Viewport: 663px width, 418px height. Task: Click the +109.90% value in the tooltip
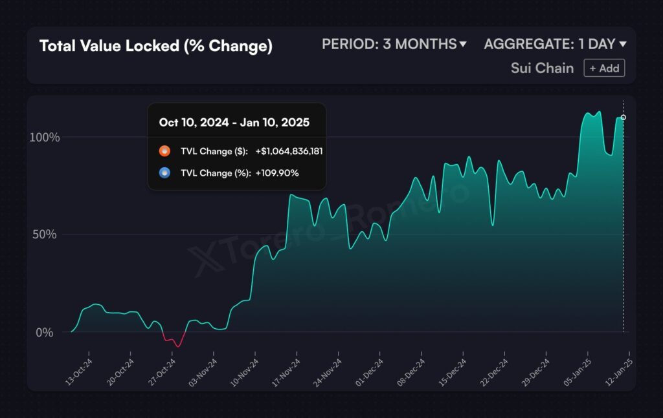[x=277, y=173]
